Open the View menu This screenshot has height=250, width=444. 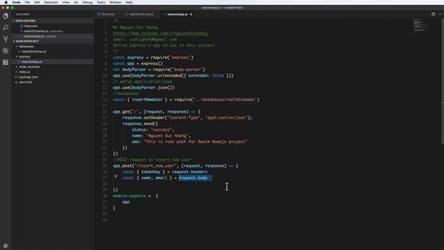click(66, 2)
